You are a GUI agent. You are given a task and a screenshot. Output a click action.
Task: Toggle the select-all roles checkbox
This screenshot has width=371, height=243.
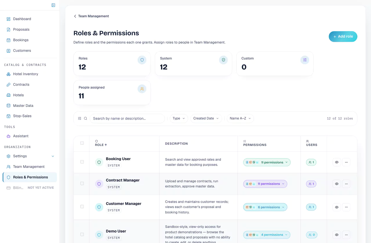point(82,143)
